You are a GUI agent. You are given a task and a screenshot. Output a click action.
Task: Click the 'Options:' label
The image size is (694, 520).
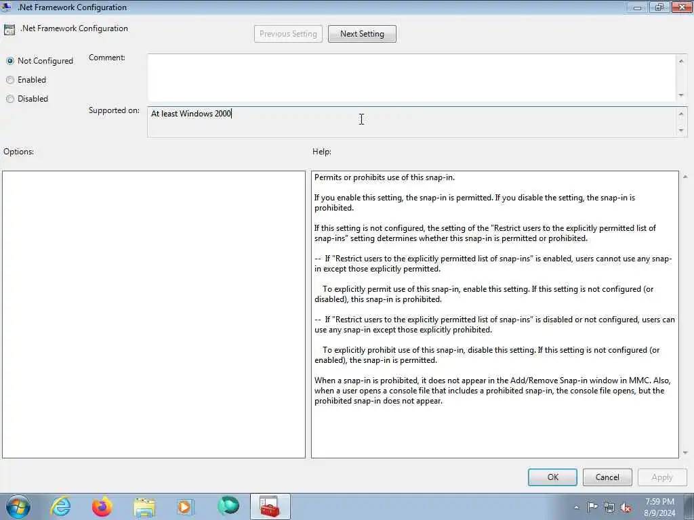coord(18,152)
